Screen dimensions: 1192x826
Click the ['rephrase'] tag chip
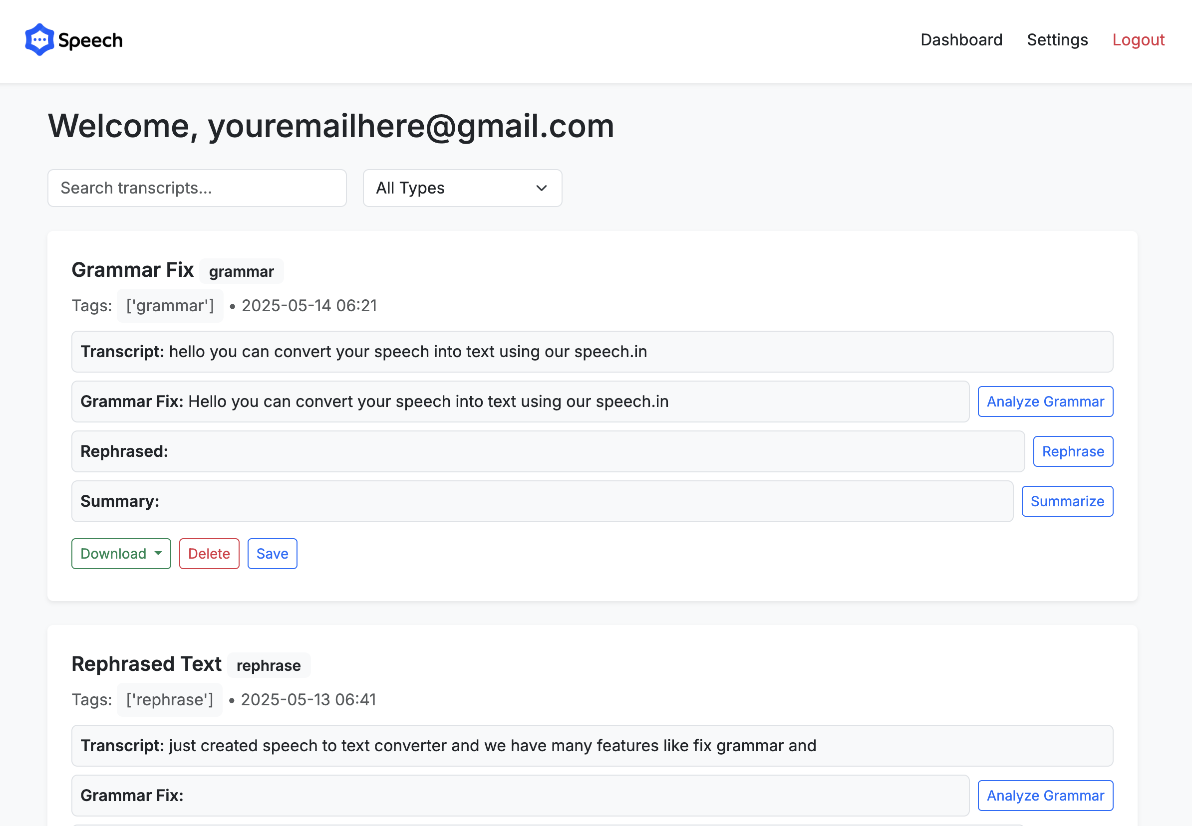(169, 700)
